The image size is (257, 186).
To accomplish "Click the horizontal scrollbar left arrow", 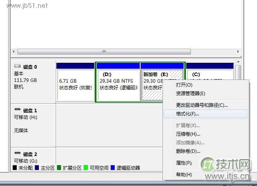I will click(14, 51).
